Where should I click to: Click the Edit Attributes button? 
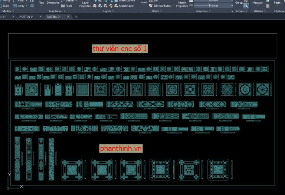160,6
